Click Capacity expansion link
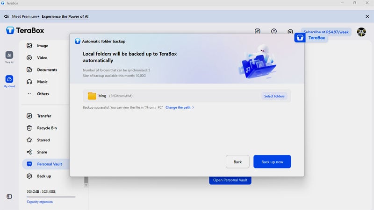Screen dimensions: 374x210 [x=40, y=202]
